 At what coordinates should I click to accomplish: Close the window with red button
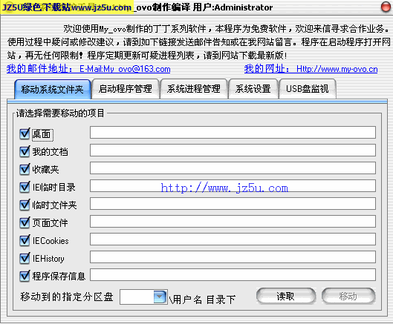[x=386, y=7]
